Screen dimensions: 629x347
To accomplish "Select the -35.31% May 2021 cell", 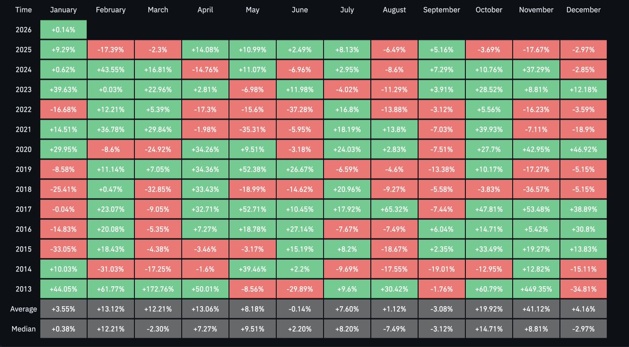I will (252, 130).
